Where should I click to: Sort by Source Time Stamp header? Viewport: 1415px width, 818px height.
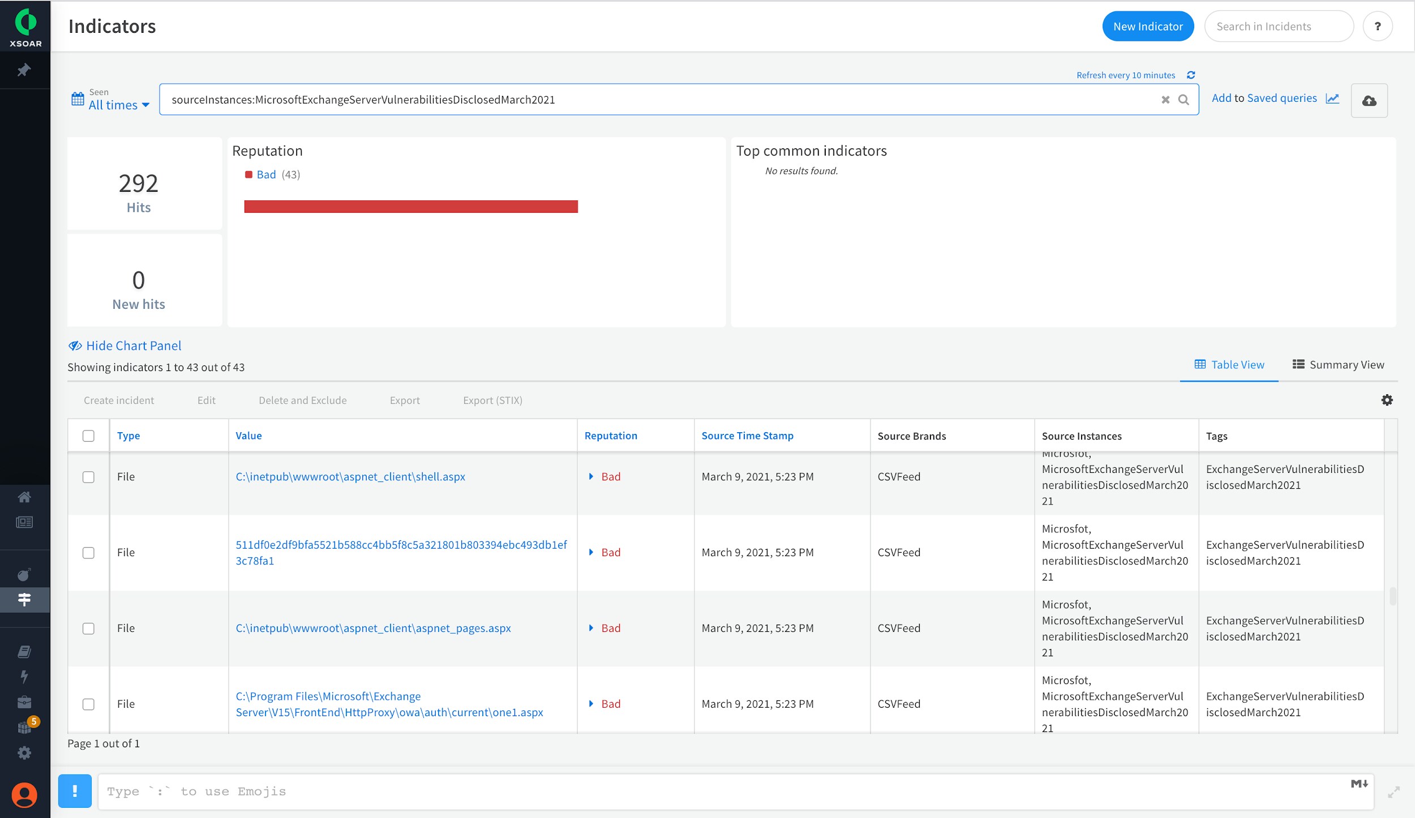tap(747, 436)
